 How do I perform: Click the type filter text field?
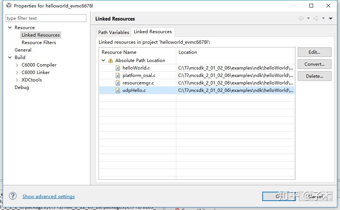click(46, 18)
